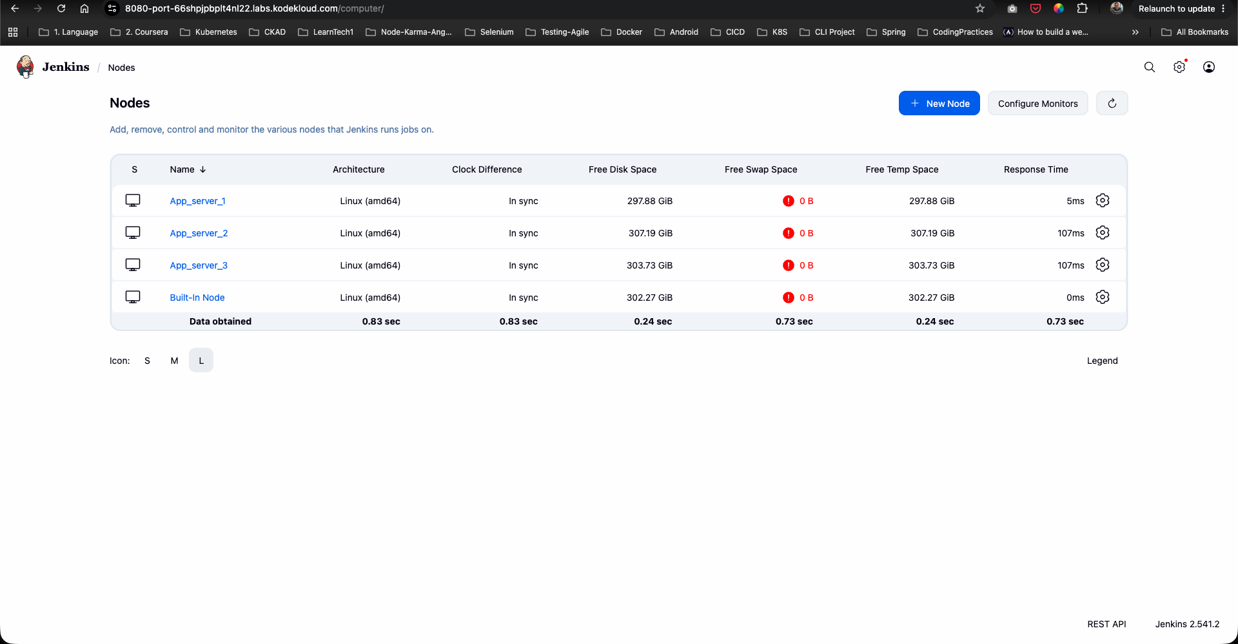Open Selenium bookmarks folder
The image size is (1238, 644).
click(x=489, y=32)
